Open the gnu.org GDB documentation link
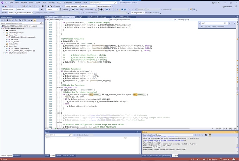 (x=164, y=140)
